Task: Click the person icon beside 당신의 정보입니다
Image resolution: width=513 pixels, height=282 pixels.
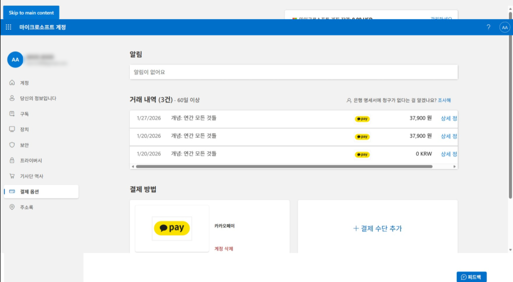Action: (x=12, y=98)
